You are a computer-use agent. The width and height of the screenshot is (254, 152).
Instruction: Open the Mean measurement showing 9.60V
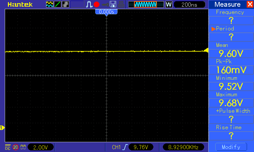pyautogui.click(x=231, y=50)
